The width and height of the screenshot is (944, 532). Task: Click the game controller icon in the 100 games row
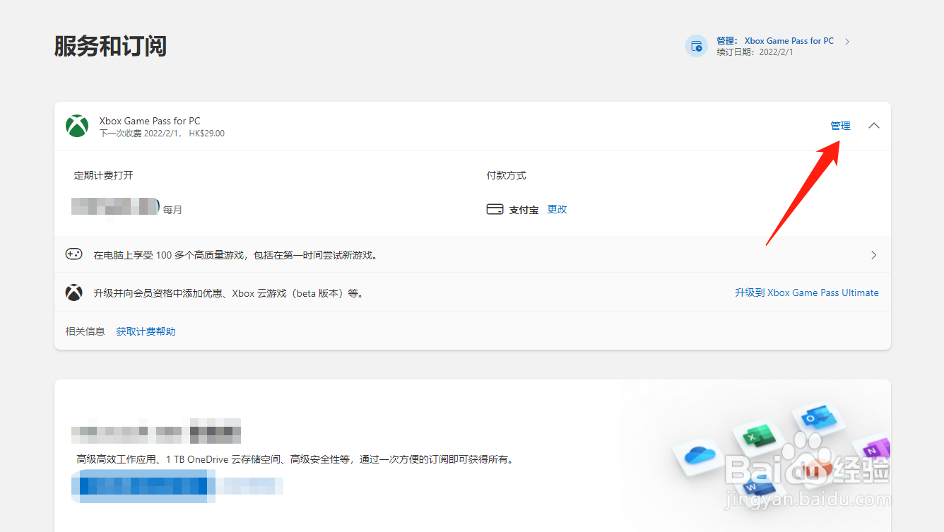click(x=74, y=254)
